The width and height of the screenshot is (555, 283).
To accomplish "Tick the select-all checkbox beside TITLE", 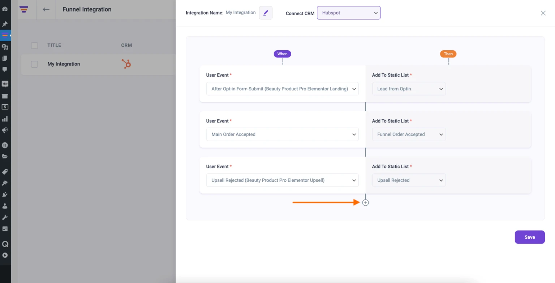I will coord(34,46).
